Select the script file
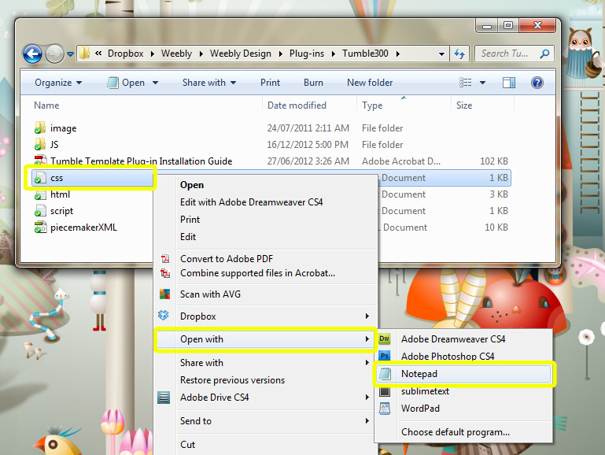Image resolution: width=605 pixels, height=455 pixels. (61, 211)
